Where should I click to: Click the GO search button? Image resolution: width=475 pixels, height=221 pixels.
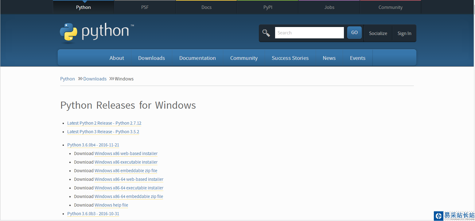click(354, 33)
